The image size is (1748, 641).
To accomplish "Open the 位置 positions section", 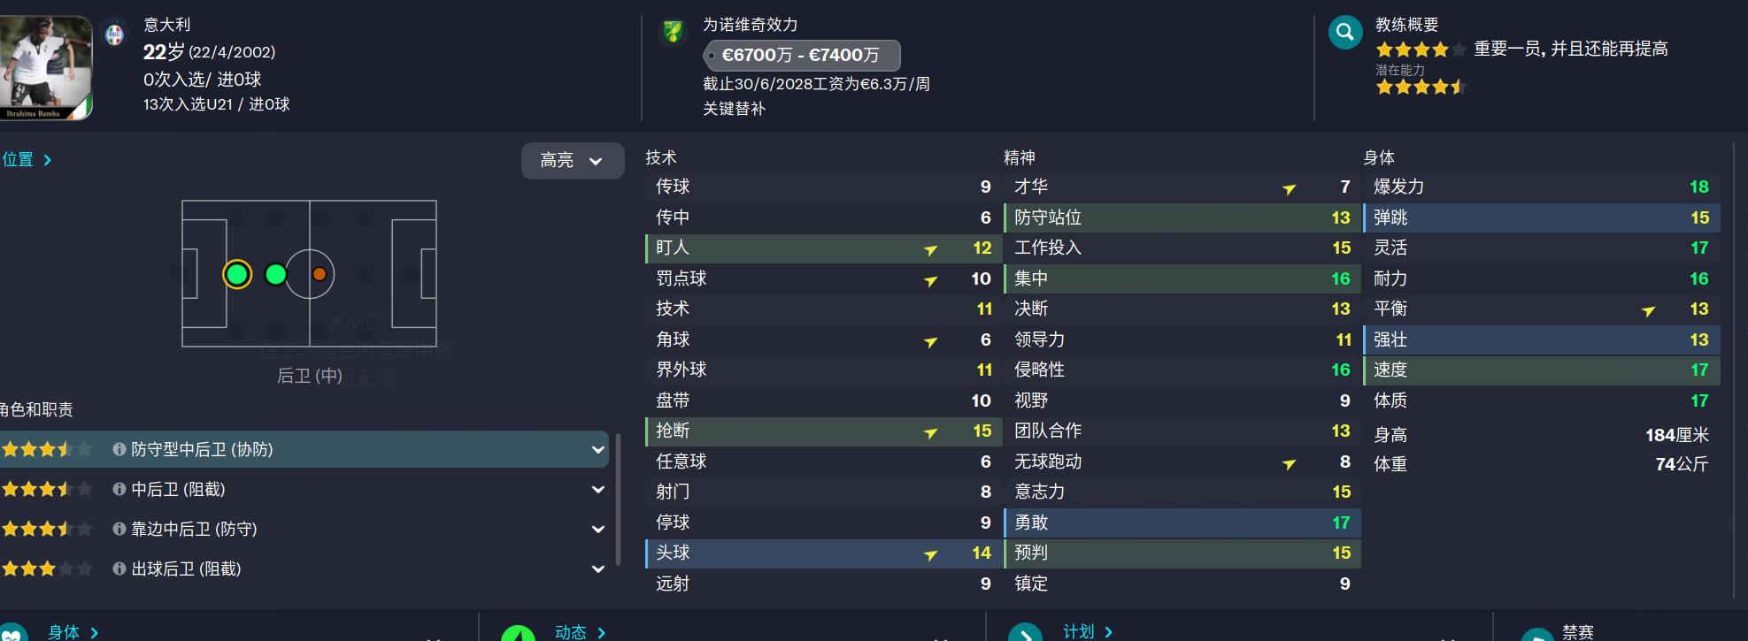I will (27, 160).
